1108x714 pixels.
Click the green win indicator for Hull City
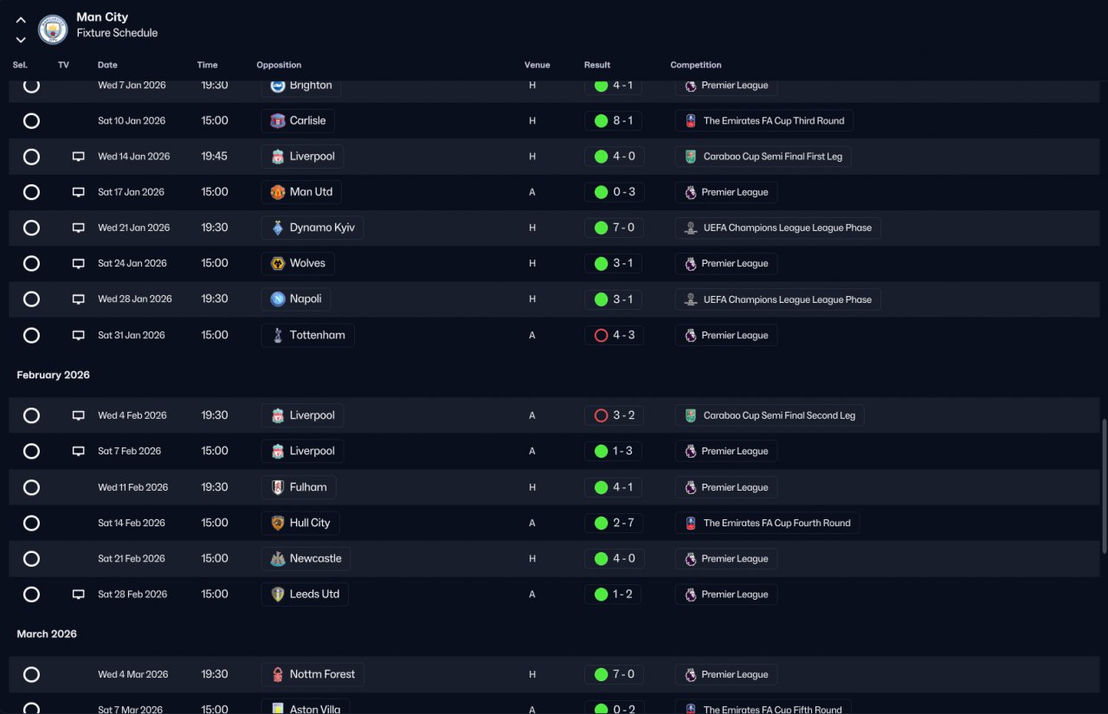601,523
